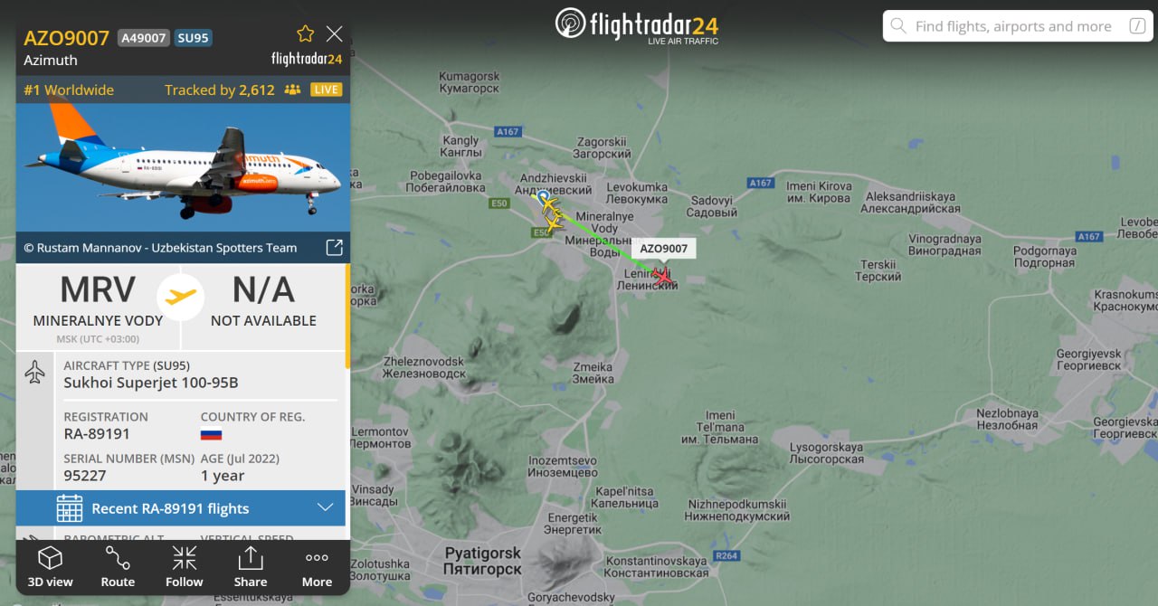
Task: Click the yellow panel scrollbar
Action: [x=347, y=317]
